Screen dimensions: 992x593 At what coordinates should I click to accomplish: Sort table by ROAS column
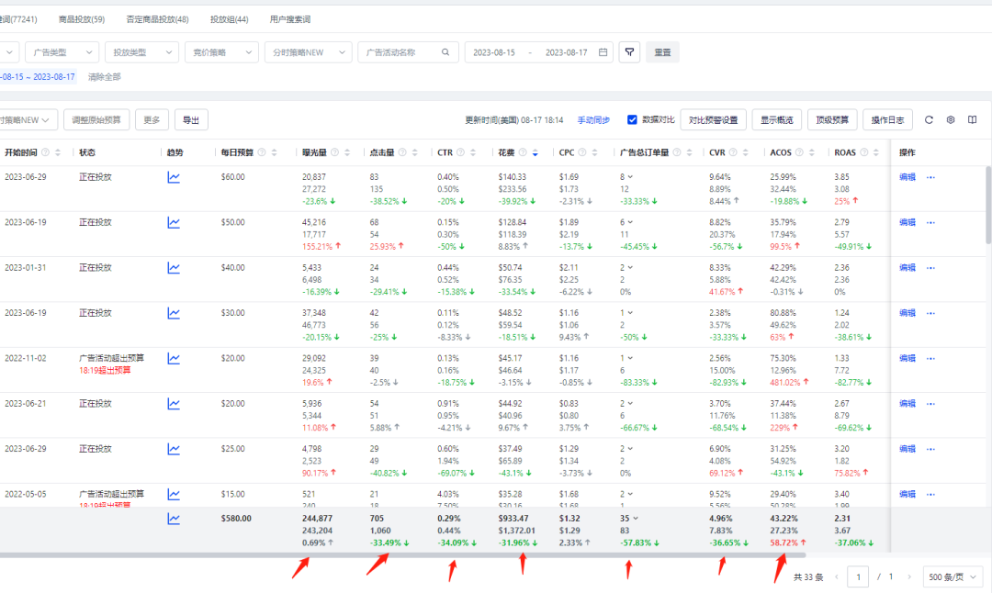pos(876,152)
